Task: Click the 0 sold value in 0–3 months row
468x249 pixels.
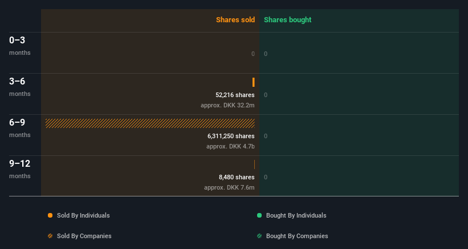Action: tap(253, 54)
